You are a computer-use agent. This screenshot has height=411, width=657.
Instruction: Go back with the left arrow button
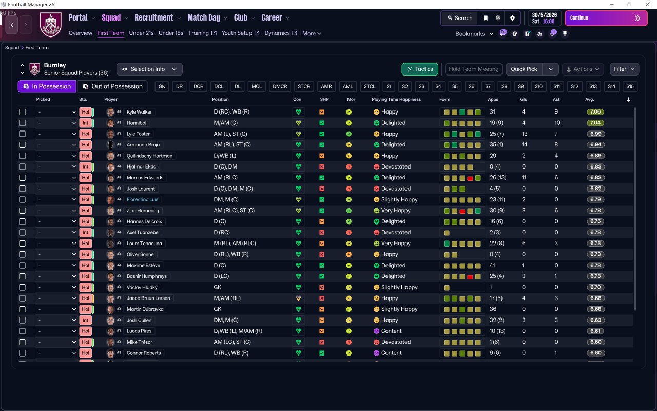tap(12, 25)
